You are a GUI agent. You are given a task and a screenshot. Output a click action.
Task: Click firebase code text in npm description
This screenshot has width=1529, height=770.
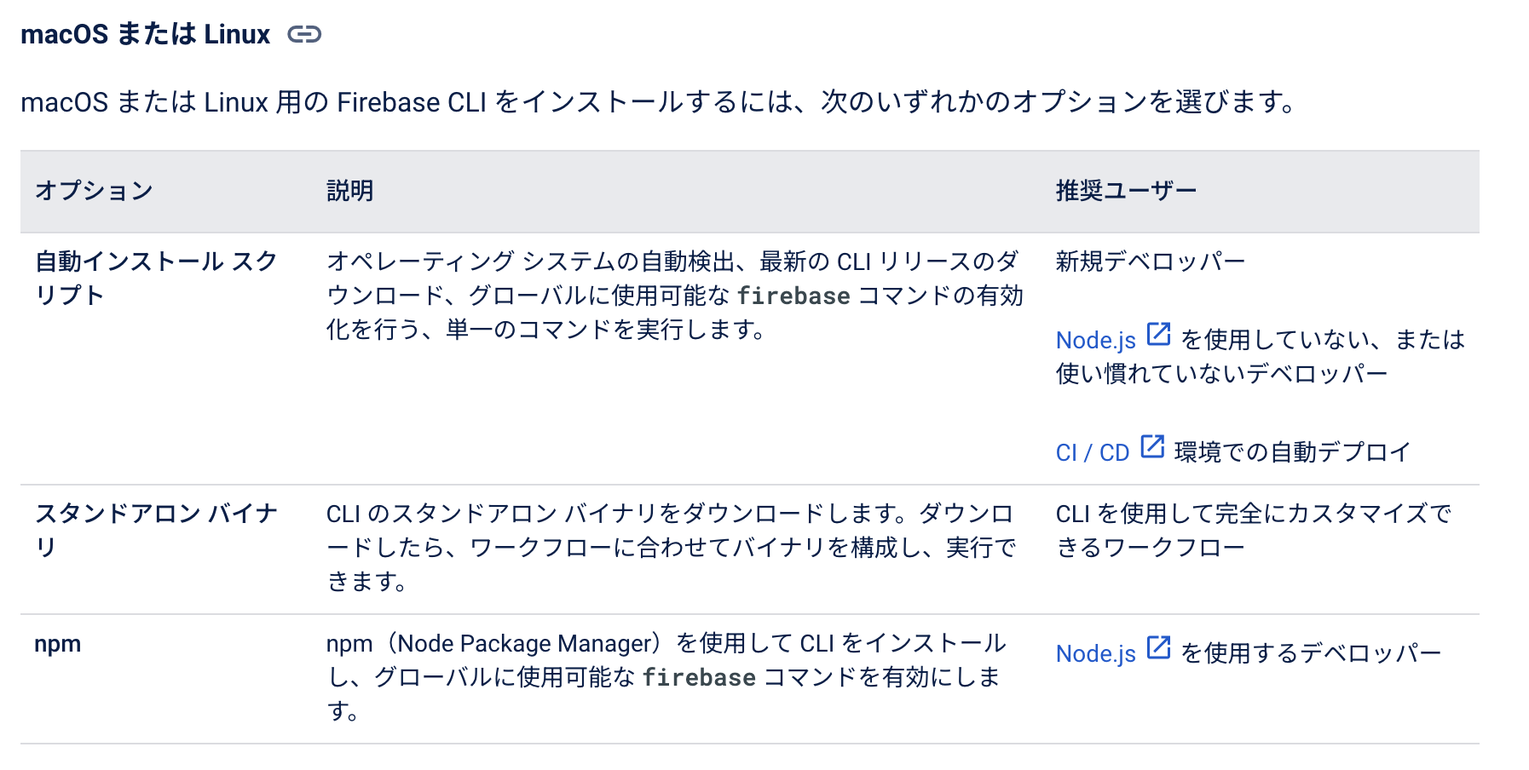coord(699,677)
